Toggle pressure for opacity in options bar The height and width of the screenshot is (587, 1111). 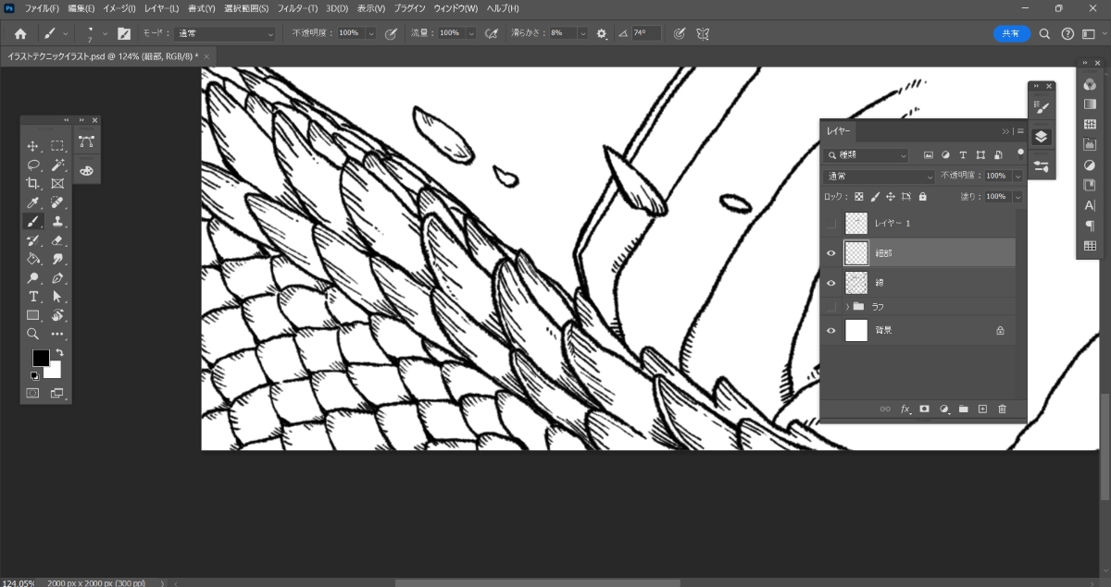391,33
